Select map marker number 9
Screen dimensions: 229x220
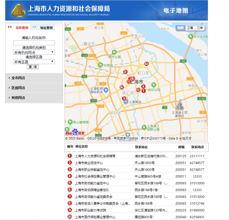tap(124, 98)
